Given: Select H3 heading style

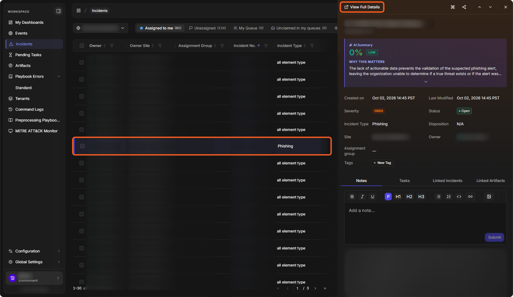Looking at the screenshot, I should click(421, 197).
